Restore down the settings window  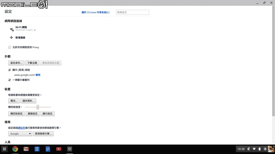tap(264, 3)
